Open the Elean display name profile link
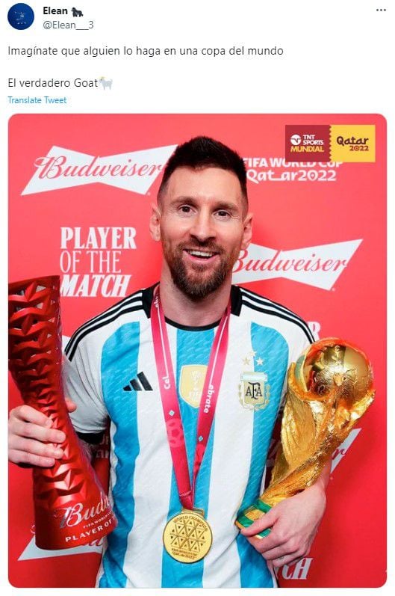 pos(55,11)
